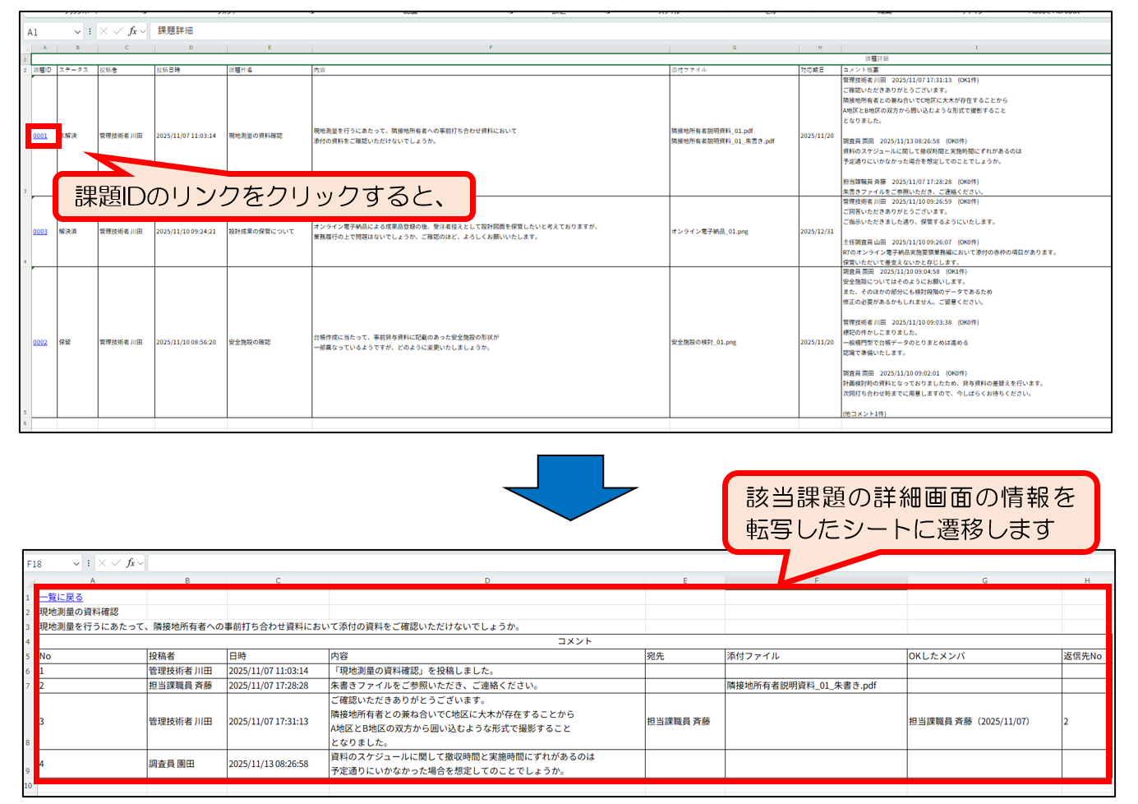Click the cancel X icon in lower formula bar
Screen dimensions: 1138x804
(102, 563)
